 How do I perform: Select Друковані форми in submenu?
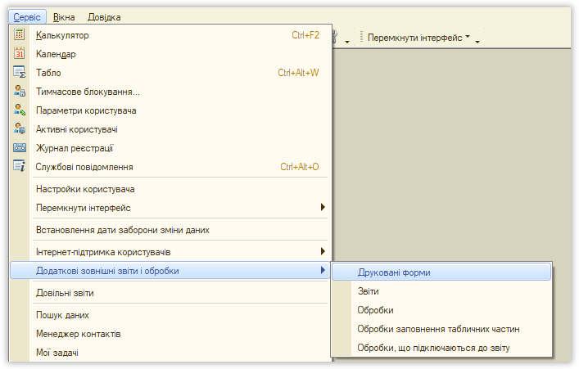click(441, 272)
